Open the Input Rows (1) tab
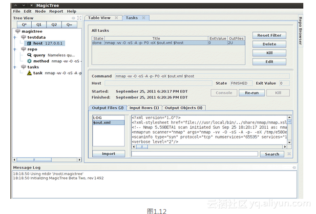 pos(144,108)
